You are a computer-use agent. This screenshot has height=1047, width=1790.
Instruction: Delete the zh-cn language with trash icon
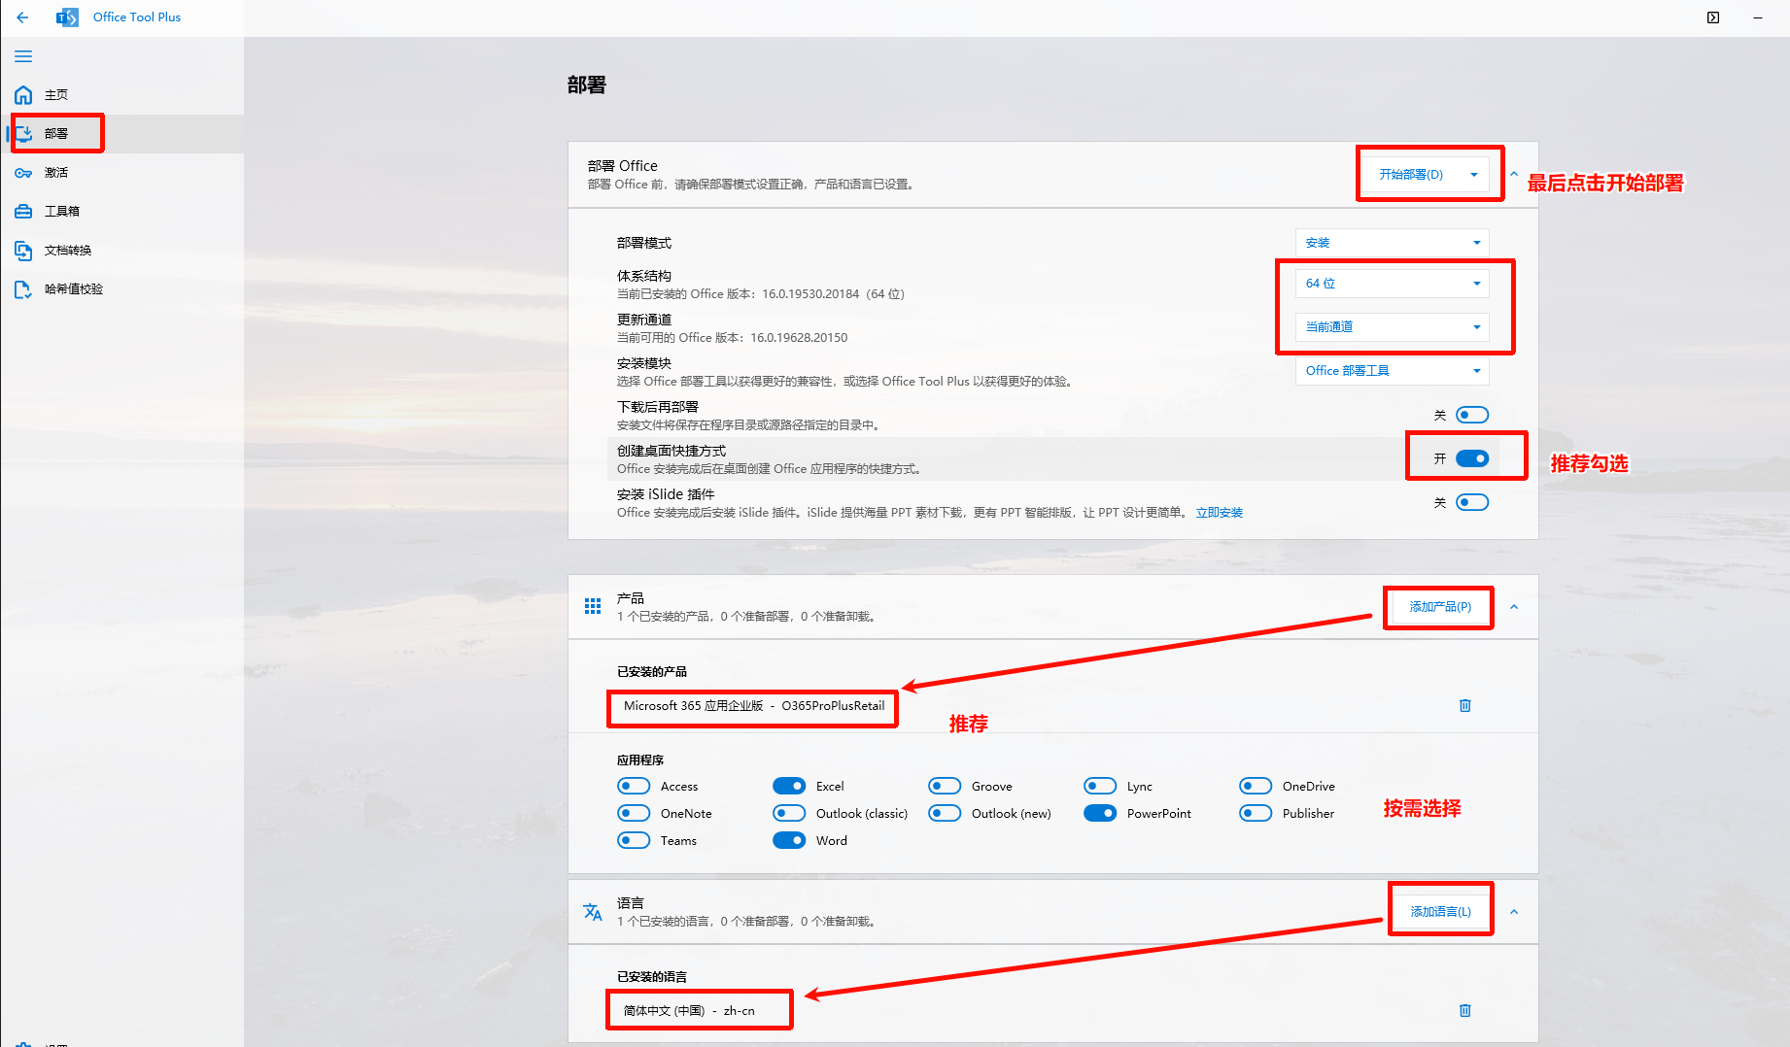[x=1464, y=1010]
